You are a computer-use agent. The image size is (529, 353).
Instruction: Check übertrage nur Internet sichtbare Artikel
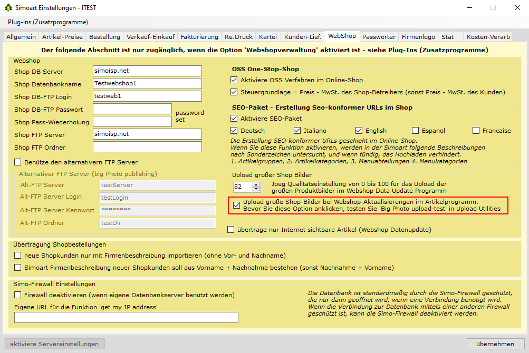(x=230, y=230)
